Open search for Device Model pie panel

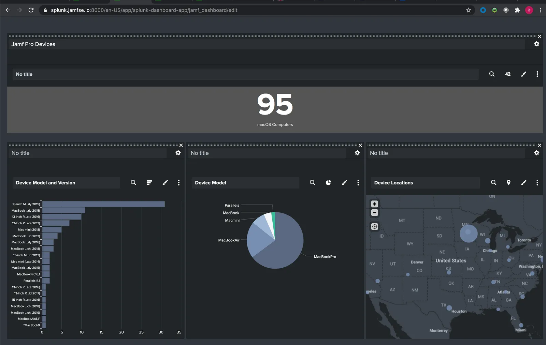[312, 183]
